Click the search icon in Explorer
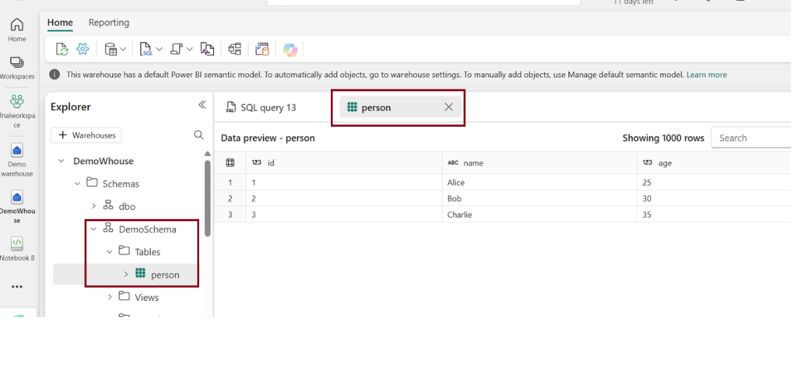This screenshot has width=797, height=392. [198, 135]
